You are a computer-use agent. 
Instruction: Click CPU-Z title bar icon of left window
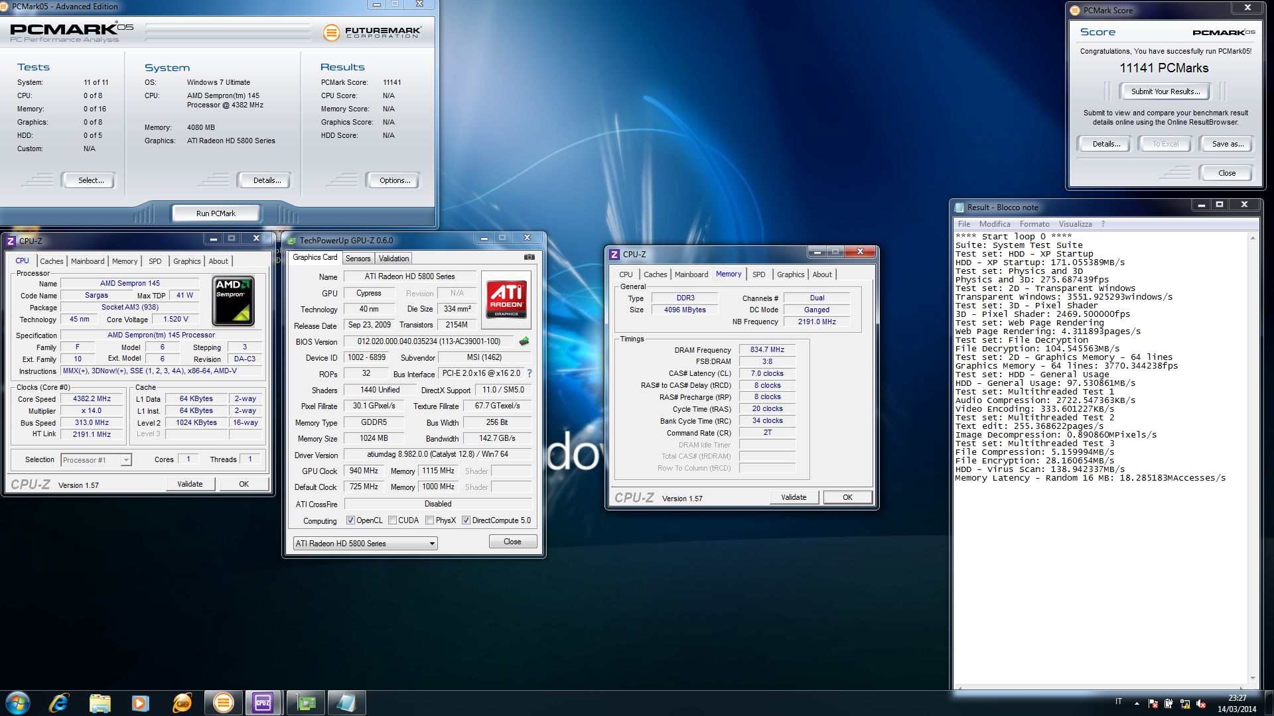click(x=11, y=241)
